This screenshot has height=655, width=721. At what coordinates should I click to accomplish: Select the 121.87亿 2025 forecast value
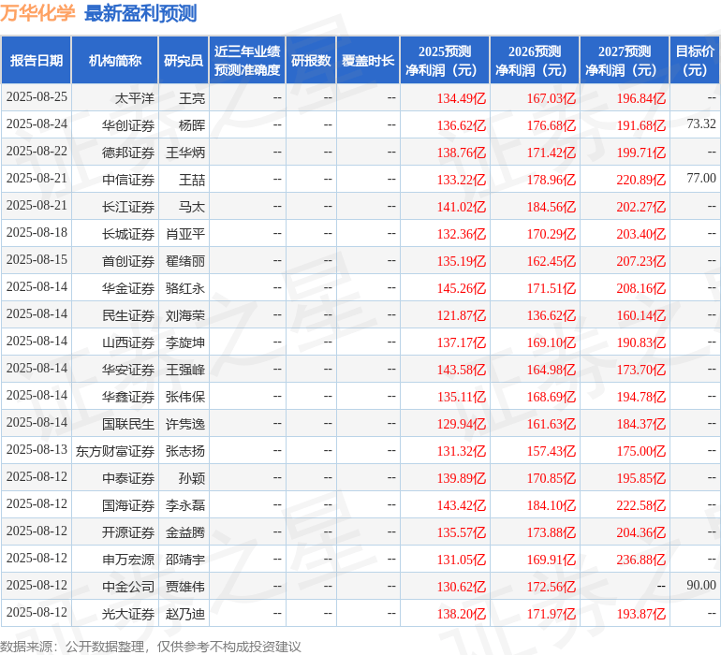point(462,315)
